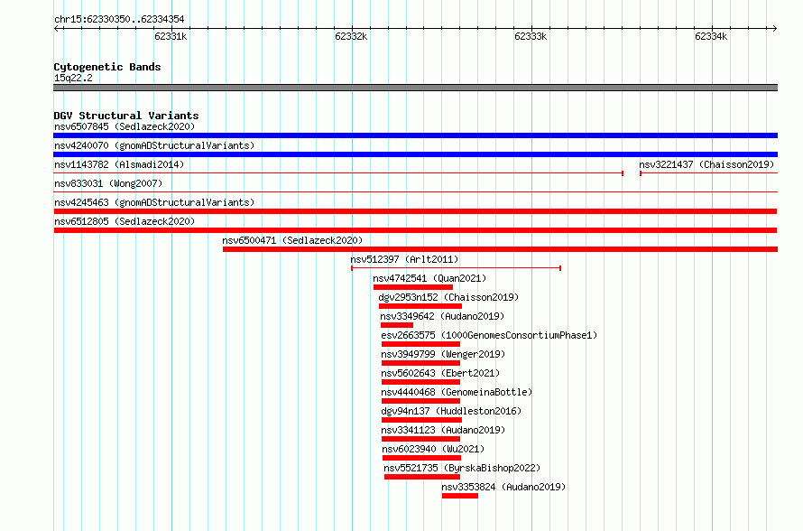The height and width of the screenshot is (531, 803).
Task: Open esv2663575 (1000GenomesConsortiumPhase1) variant
Action: click(x=489, y=335)
